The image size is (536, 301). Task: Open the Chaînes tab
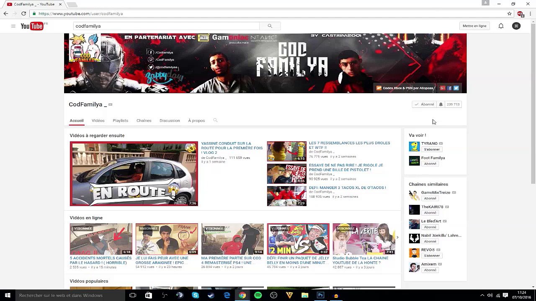144,120
